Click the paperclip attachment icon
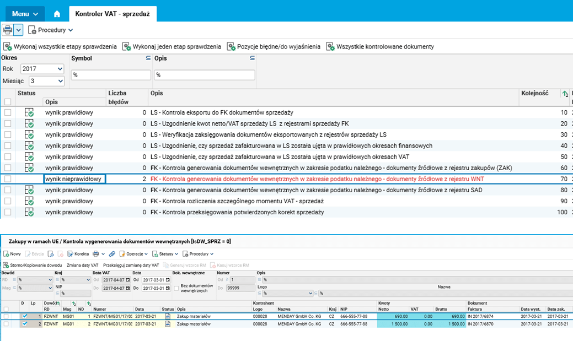 111,254
